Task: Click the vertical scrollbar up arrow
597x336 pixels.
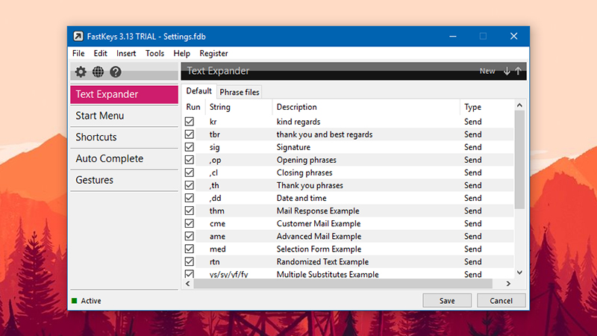Action: point(519,105)
